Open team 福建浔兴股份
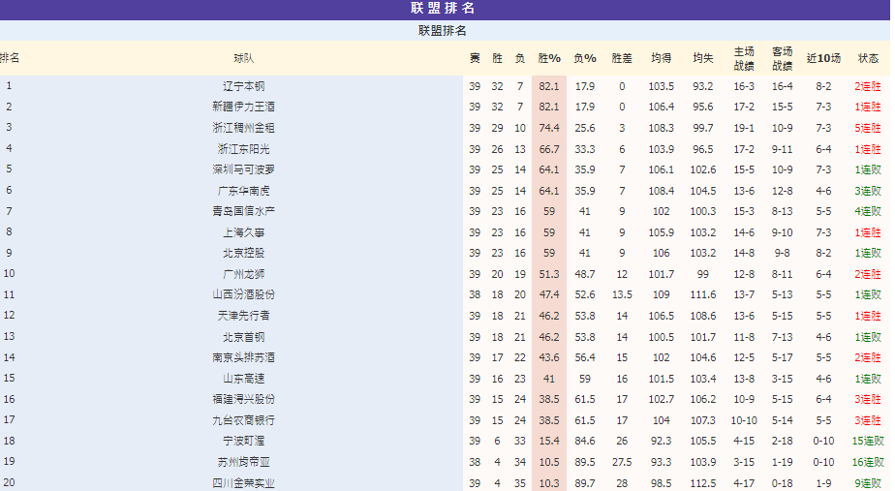 [x=244, y=399]
